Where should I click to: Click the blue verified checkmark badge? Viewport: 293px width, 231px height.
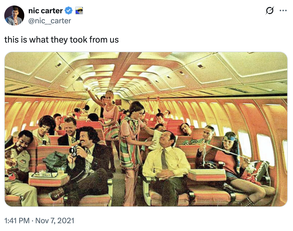click(69, 11)
